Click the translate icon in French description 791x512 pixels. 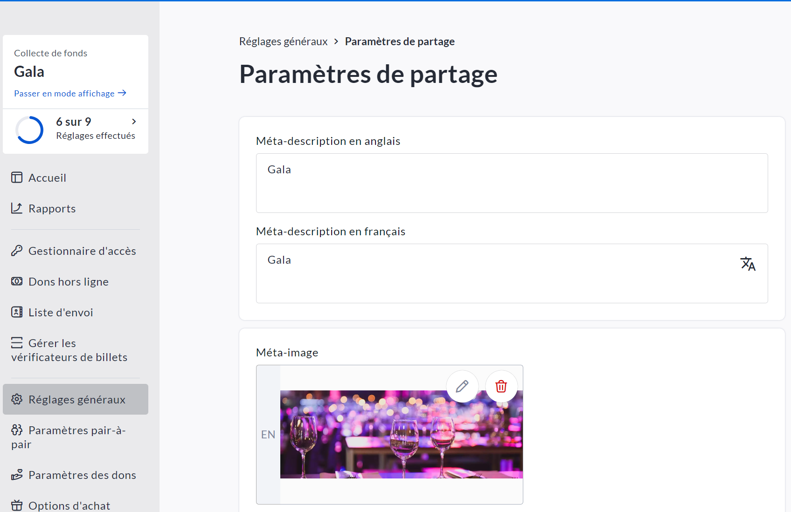point(748,264)
